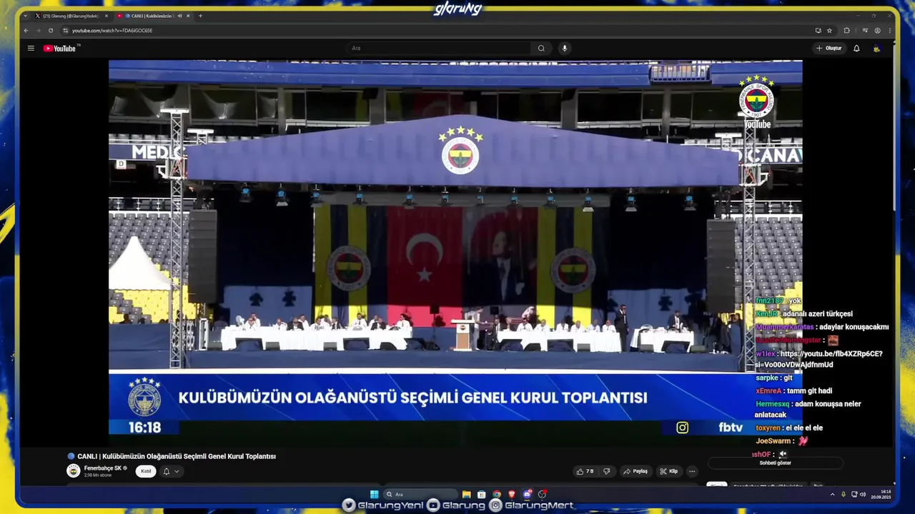Image resolution: width=915 pixels, height=514 pixels.
Task: Click the Oluştur create button
Action: point(829,49)
